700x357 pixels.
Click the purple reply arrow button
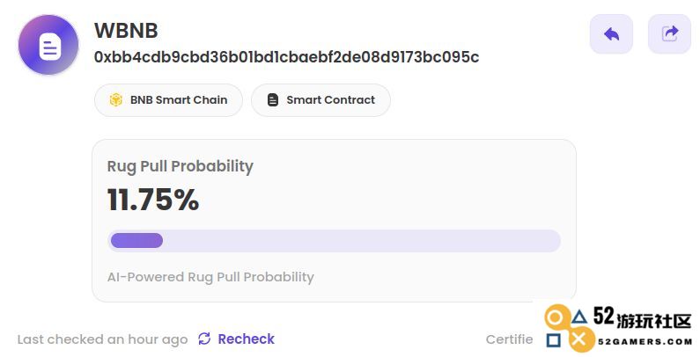[611, 34]
